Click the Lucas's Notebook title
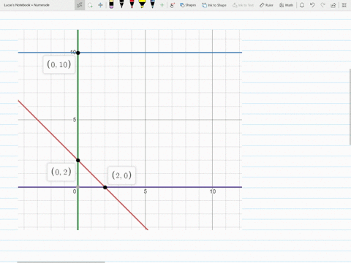 26,5
